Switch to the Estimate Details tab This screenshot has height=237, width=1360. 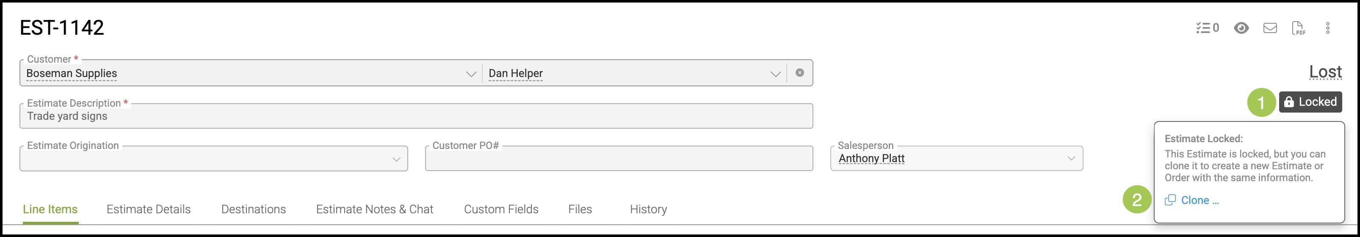[148, 209]
